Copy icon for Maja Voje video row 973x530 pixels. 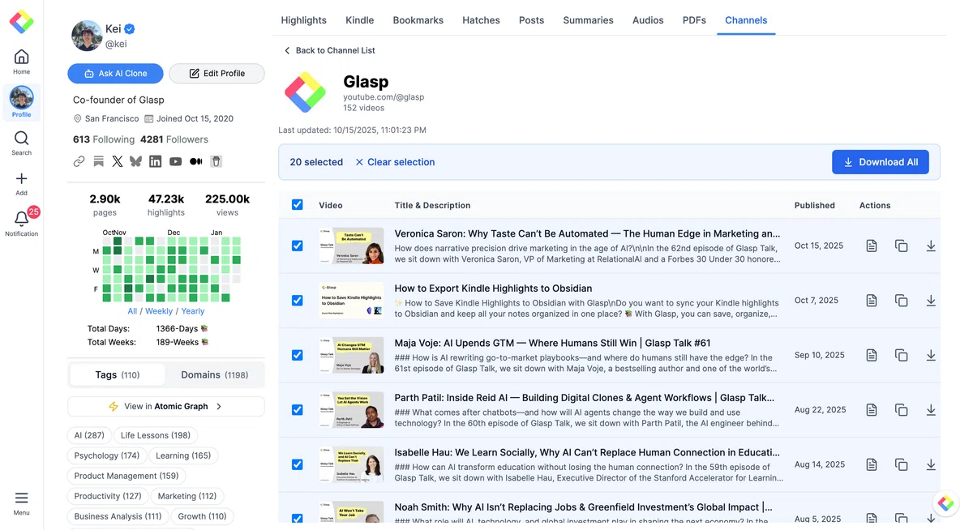[901, 355]
